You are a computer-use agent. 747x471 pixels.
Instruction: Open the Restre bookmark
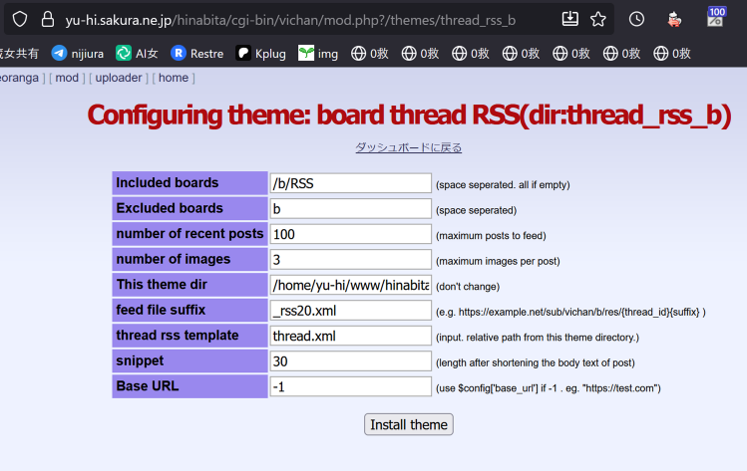tap(197, 53)
